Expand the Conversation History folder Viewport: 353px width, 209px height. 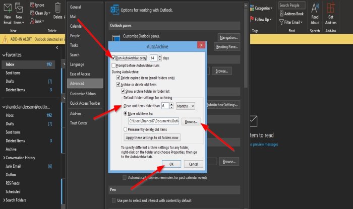(x=4, y=158)
